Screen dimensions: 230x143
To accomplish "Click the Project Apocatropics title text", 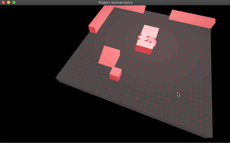I will click(115, 2).
